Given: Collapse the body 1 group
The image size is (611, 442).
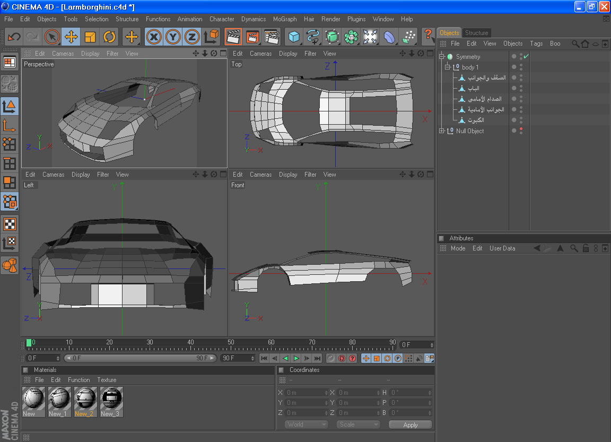Looking at the screenshot, I should [x=448, y=67].
